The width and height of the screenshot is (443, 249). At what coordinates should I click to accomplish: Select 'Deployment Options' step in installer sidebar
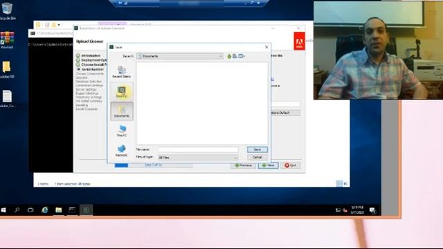click(94, 60)
